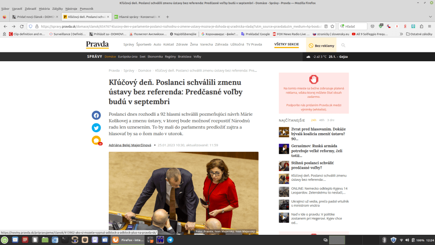
Task: Open the TV Pravda section
Action: point(254,44)
